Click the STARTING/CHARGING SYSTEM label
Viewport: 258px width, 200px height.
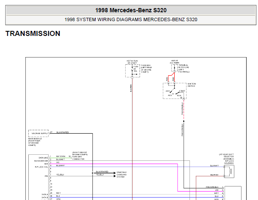tap(121, 175)
